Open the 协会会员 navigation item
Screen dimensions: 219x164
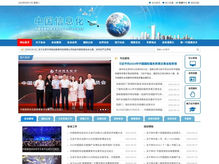72,43
